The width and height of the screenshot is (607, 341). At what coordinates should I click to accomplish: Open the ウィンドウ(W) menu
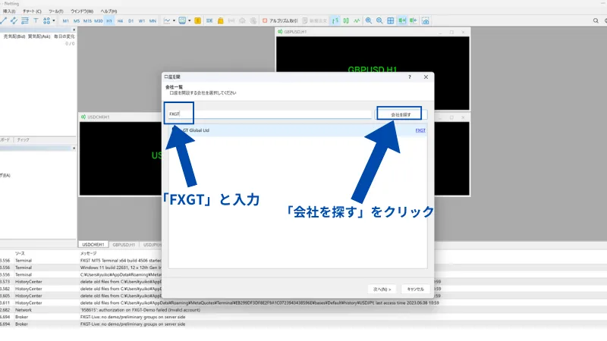[x=82, y=11]
